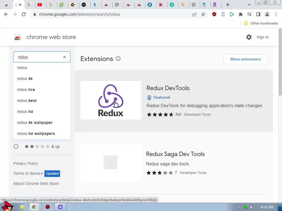The width and height of the screenshot is (282, 211).
Task: Bookmark this page with the star icon
Action: point(203,14)
